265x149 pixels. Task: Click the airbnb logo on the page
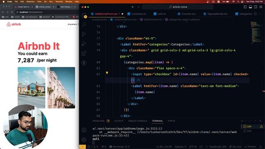coord(14,24)
